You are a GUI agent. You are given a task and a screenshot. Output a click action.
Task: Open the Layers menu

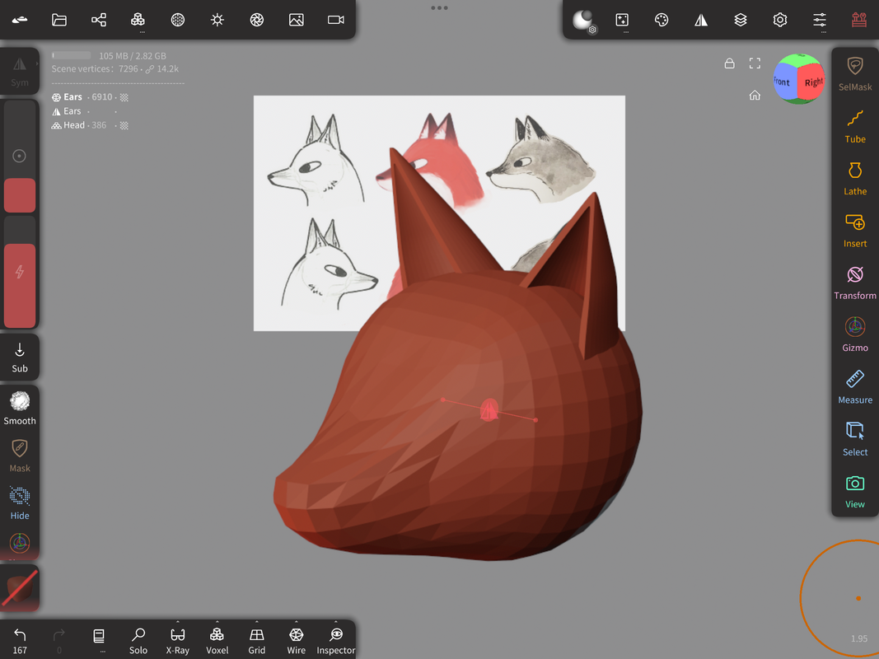click(741, 20)
